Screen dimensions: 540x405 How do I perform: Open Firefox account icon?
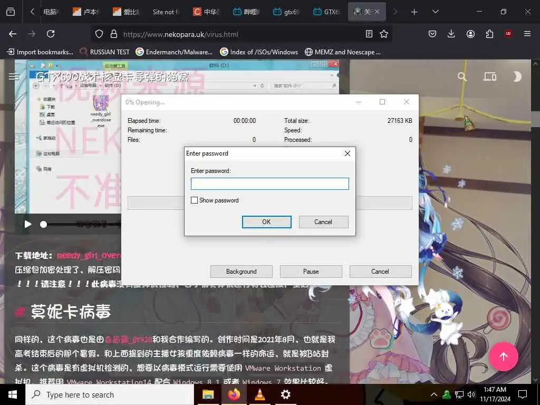470,34
